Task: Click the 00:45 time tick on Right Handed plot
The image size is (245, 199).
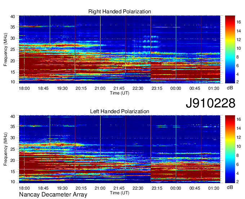Action: pyautogui.click(x=195, y=88)
